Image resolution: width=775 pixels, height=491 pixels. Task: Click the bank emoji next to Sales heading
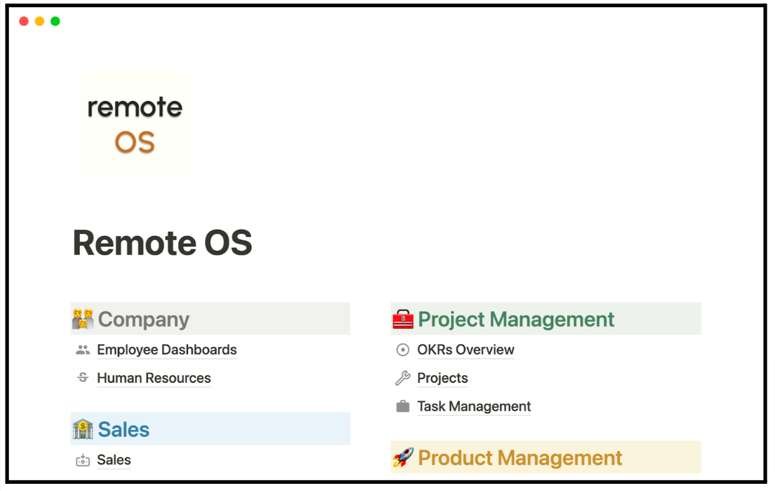pos(83,429)
